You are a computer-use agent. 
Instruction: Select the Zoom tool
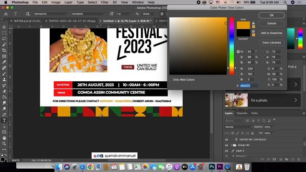(4, 144)
